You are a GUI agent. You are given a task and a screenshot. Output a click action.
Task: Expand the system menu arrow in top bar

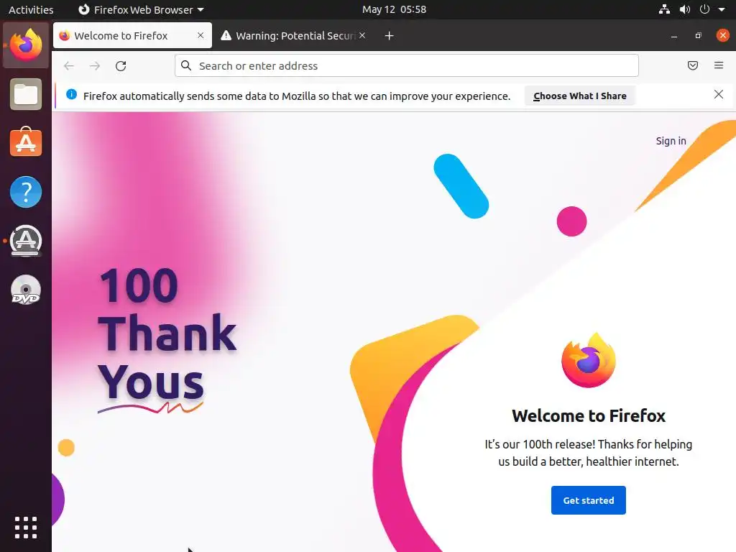tap(722, 9)
